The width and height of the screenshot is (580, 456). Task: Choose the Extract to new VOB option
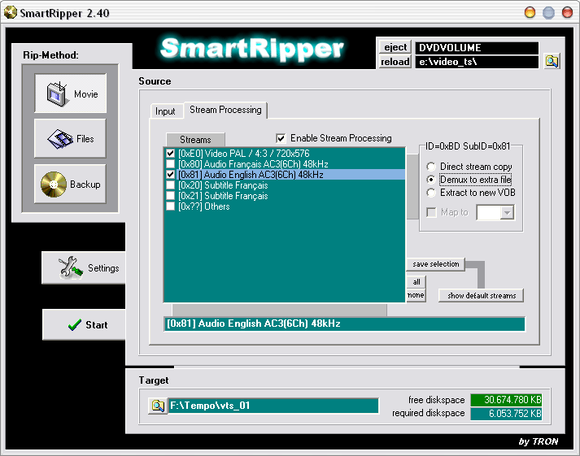coord(432,193)
